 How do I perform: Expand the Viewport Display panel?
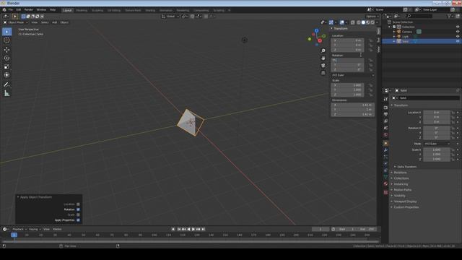point(405,201)
